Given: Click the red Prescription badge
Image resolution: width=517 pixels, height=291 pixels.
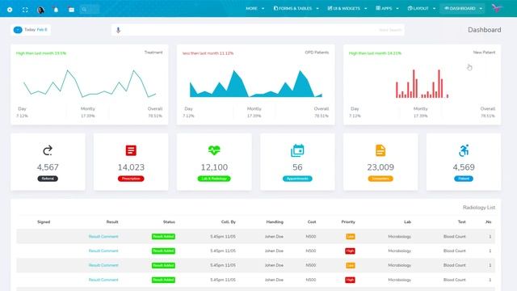Looking at the screenshot, I should 131,179.
